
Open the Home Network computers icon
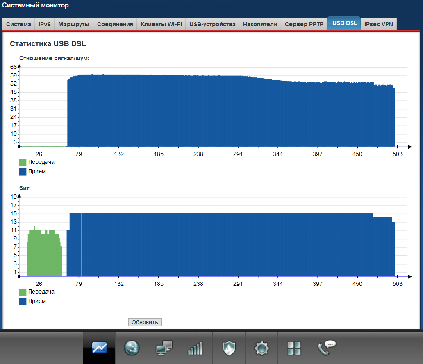(x=164, y=348)
